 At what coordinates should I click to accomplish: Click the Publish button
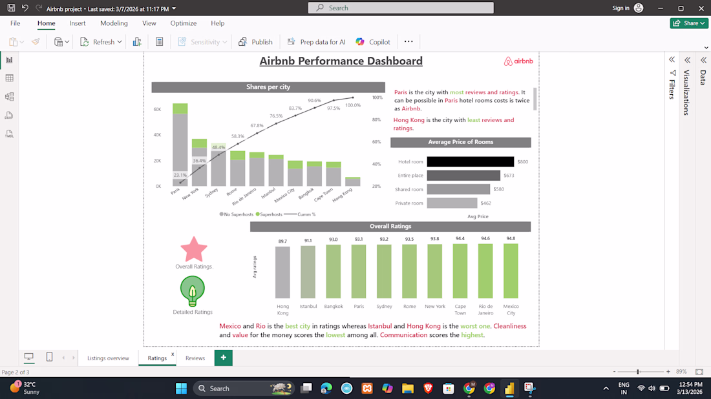(x=256, y=42)
